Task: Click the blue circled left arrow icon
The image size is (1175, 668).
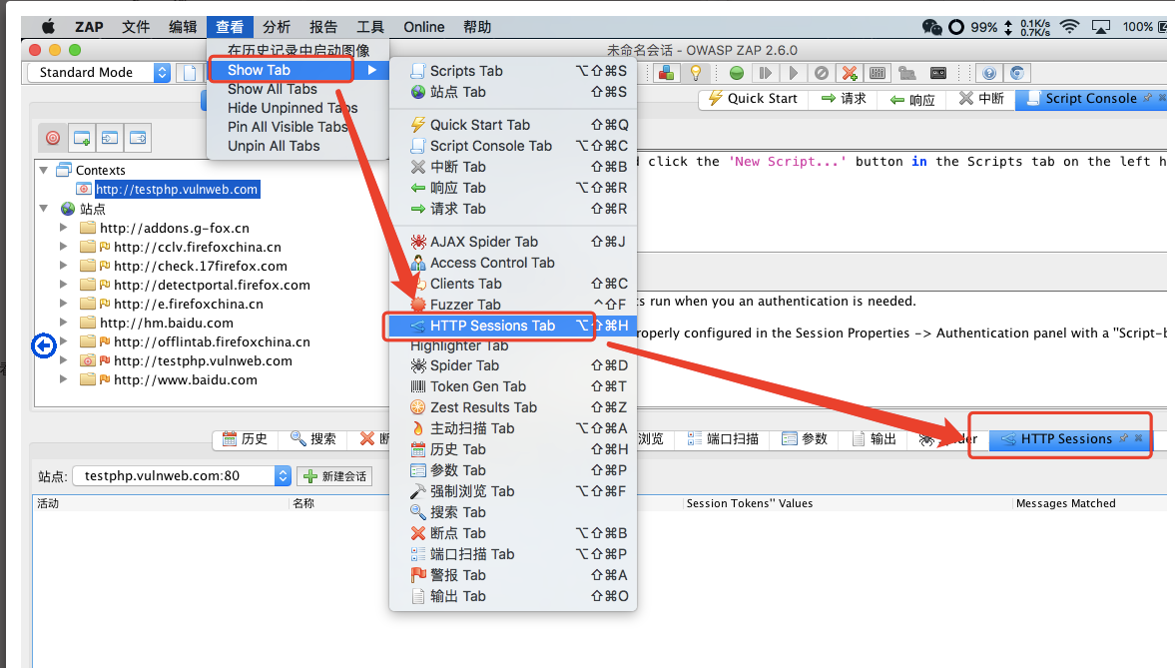Action: (44, 345)
